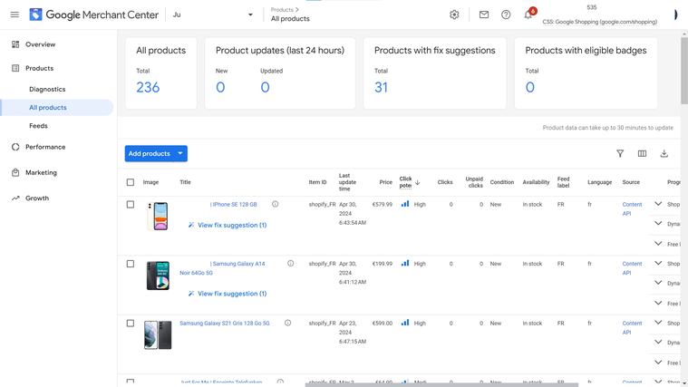The width and height of the screenshot is (688, 387).
Task: Open the column chooser icon
Action: pos(642,154)
